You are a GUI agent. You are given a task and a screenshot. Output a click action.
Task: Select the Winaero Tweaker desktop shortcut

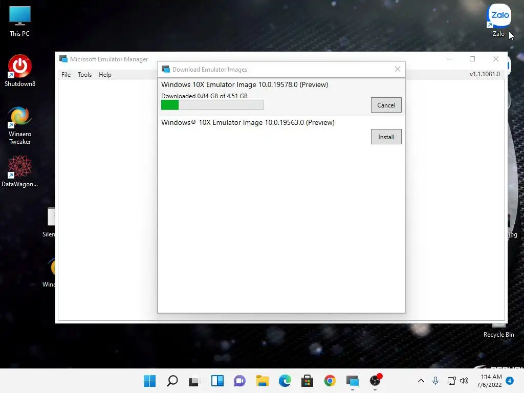tap(20, 125)
